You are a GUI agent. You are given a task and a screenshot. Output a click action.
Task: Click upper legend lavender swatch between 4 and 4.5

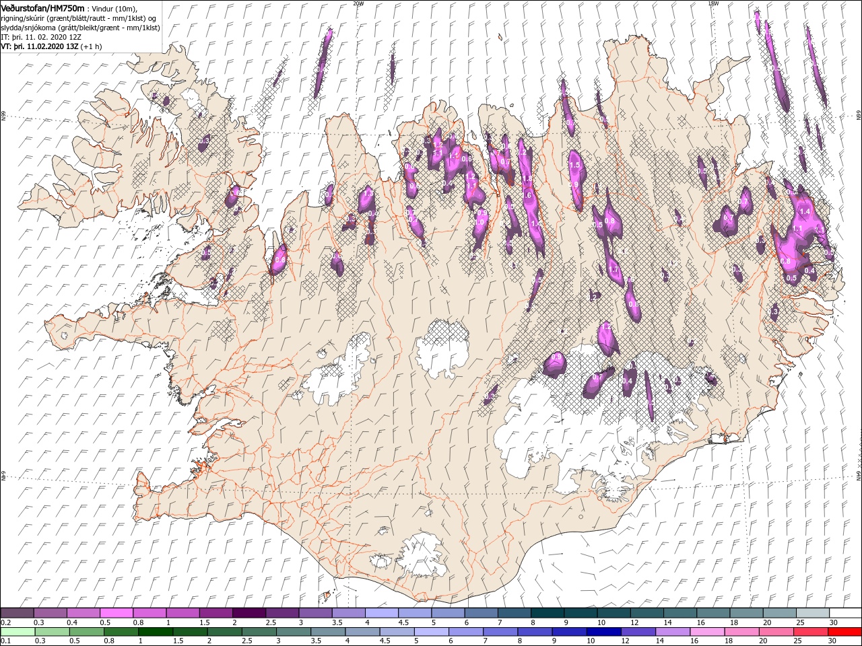381,613
